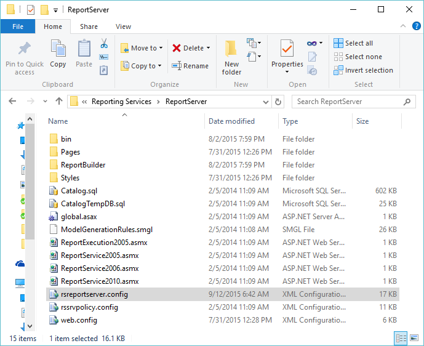
Task: Switch to the Home tab
Action: point(53,26)
